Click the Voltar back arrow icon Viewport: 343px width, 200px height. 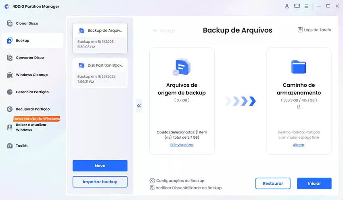[x=155, y=31]
